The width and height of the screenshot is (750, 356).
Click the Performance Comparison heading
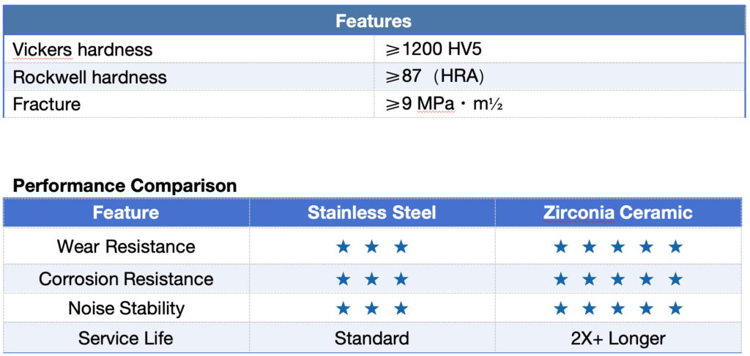(x=125, y=185)
